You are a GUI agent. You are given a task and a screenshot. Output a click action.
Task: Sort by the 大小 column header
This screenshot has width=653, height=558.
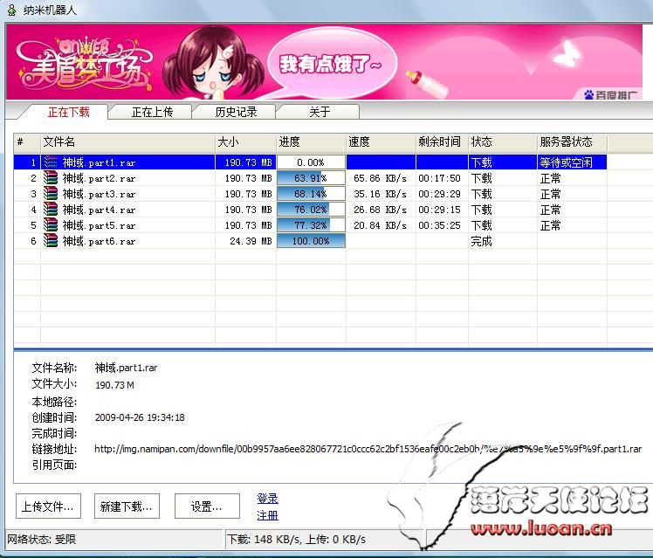click(x=245, y=142)
